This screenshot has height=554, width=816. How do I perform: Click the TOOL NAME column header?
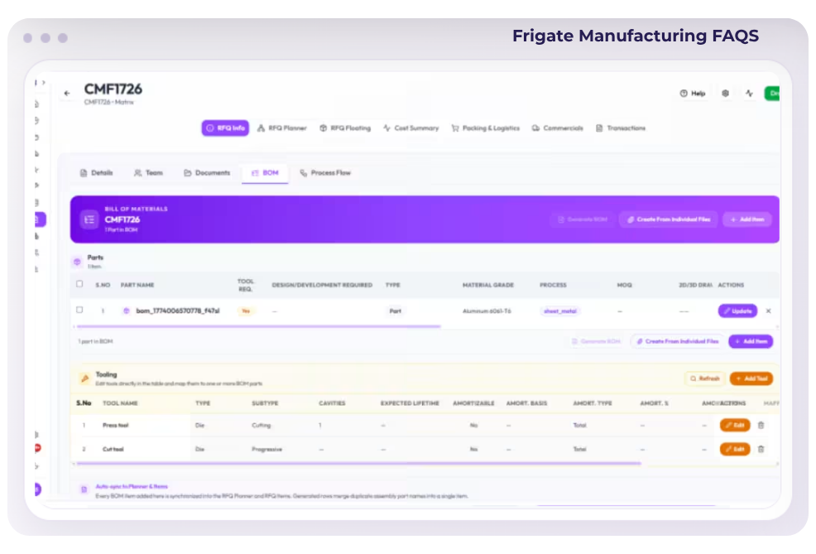coord(120,403)
